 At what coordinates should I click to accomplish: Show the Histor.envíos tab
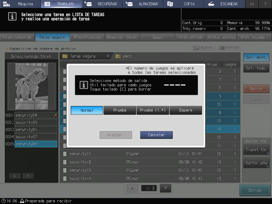pos(221,37)
